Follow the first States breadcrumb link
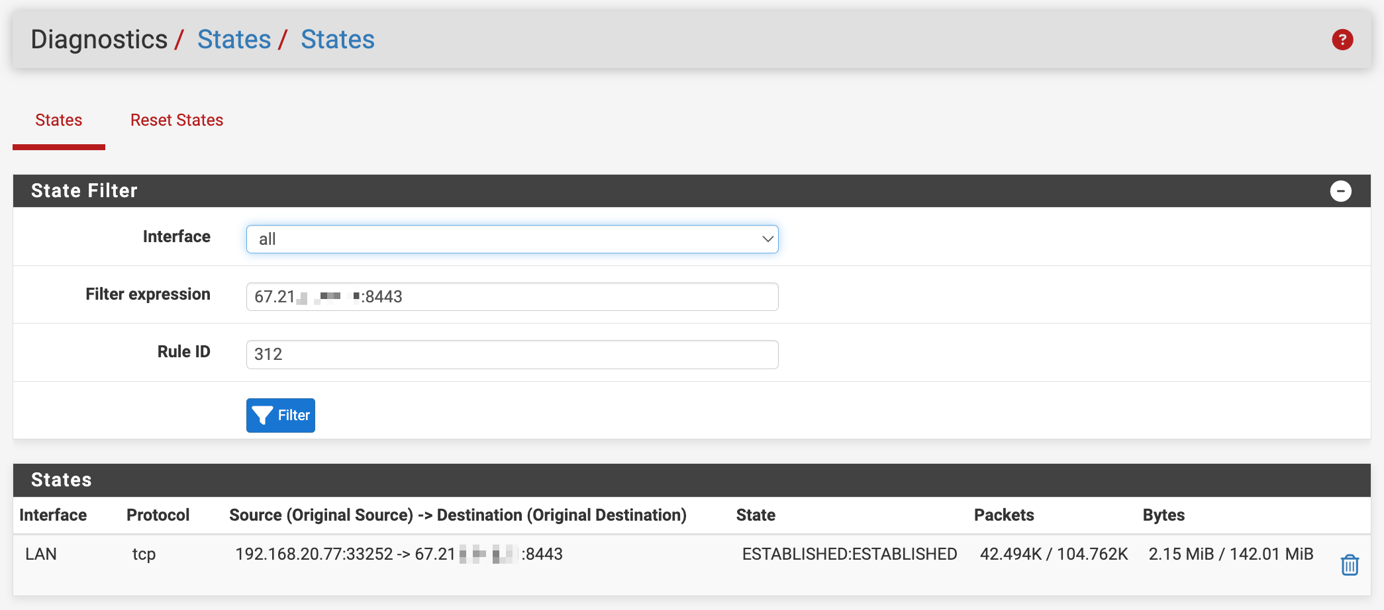The height and width of the screenshot is (610, 1384). [x=234, y=40]
